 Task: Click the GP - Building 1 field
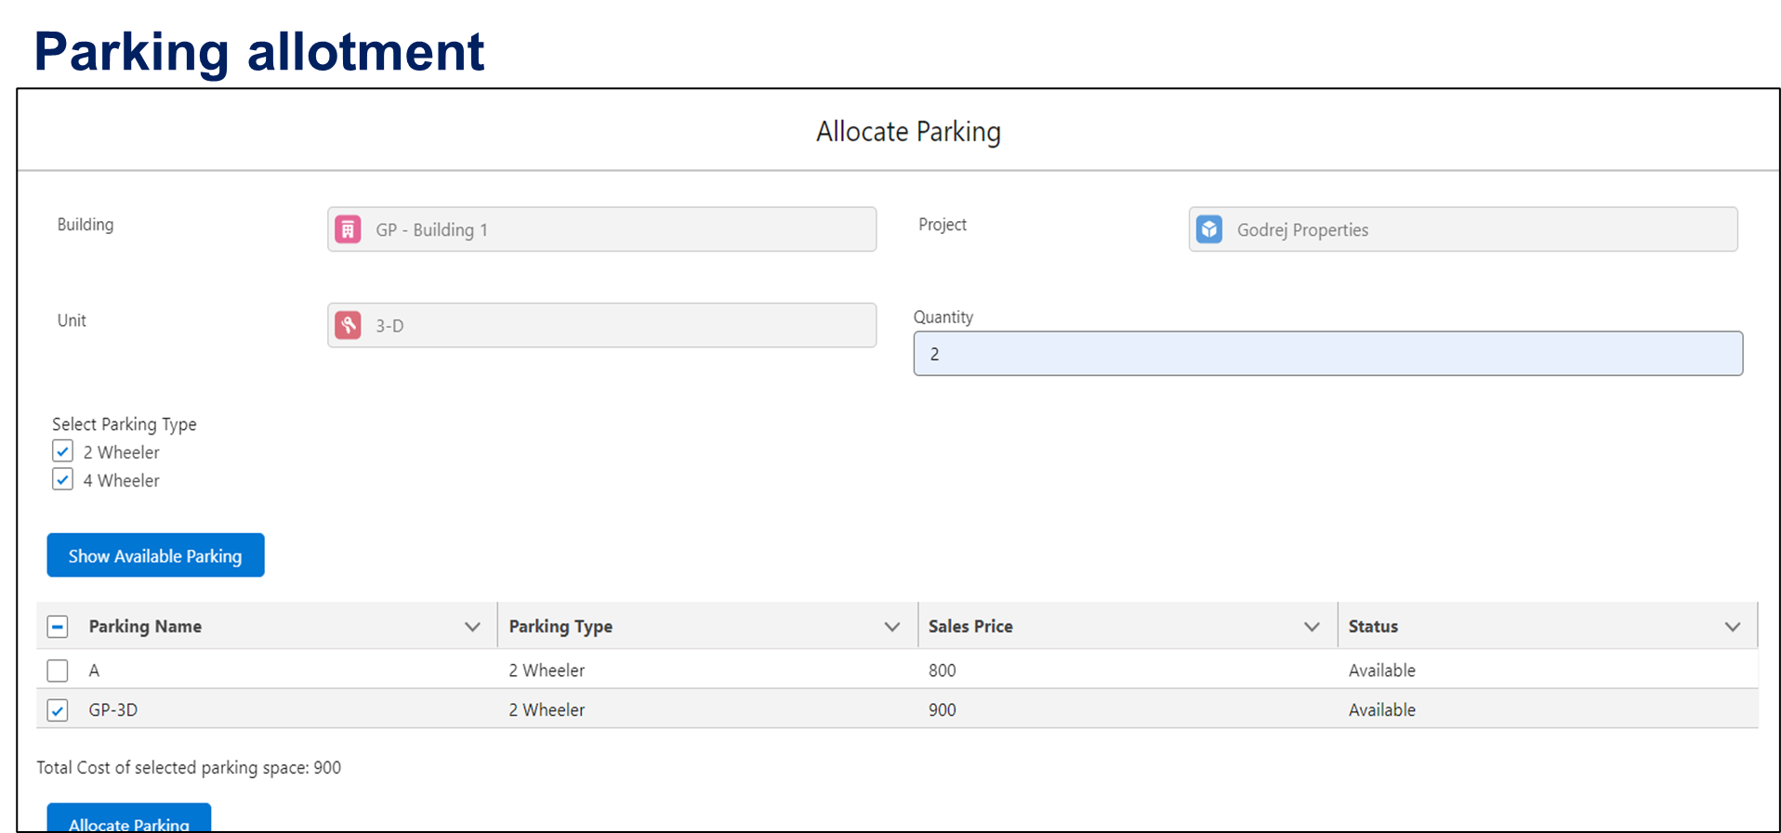pos(613,229)
